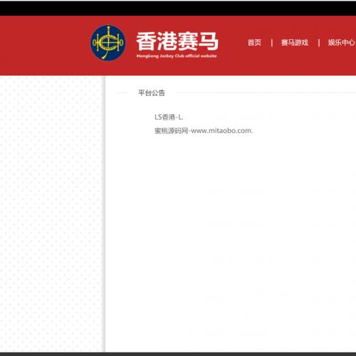The image size is (356, 356).
Task: Open the 首页 navigation item
Action: coord(254,43)
